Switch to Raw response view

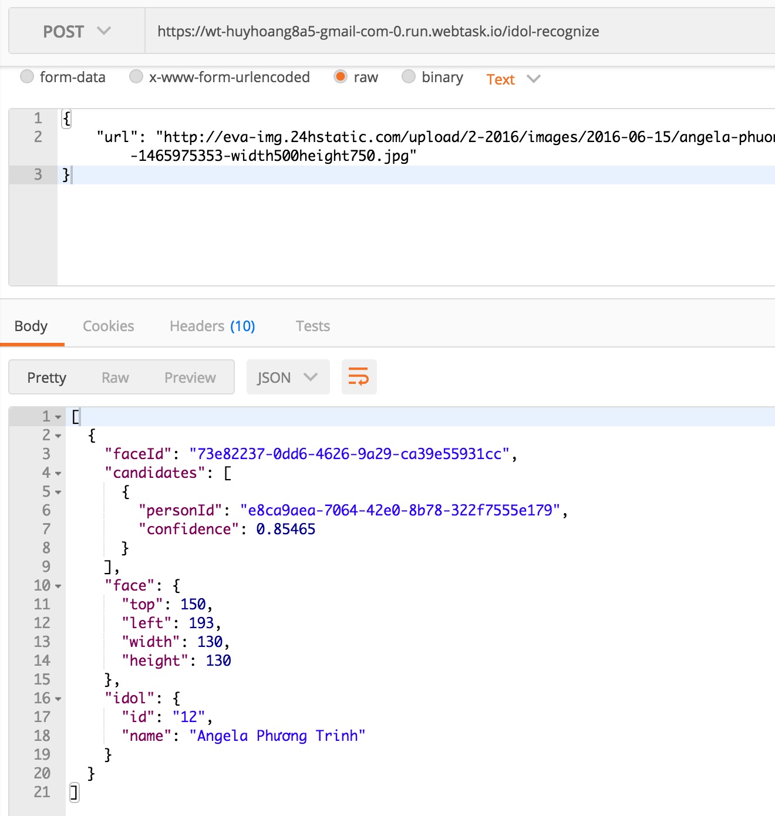(115, 377)
